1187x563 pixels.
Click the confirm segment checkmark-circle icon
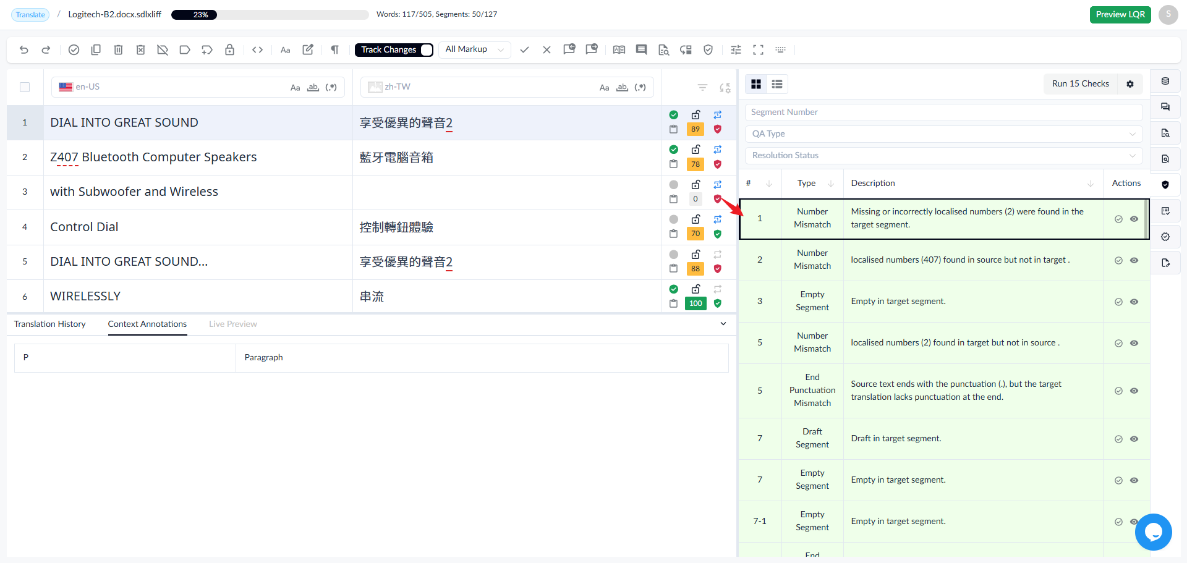pyautogui.click(x=74, y=50)
